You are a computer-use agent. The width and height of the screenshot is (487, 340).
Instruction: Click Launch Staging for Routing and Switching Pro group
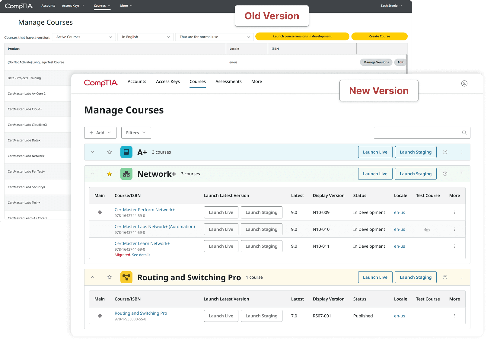415,277
